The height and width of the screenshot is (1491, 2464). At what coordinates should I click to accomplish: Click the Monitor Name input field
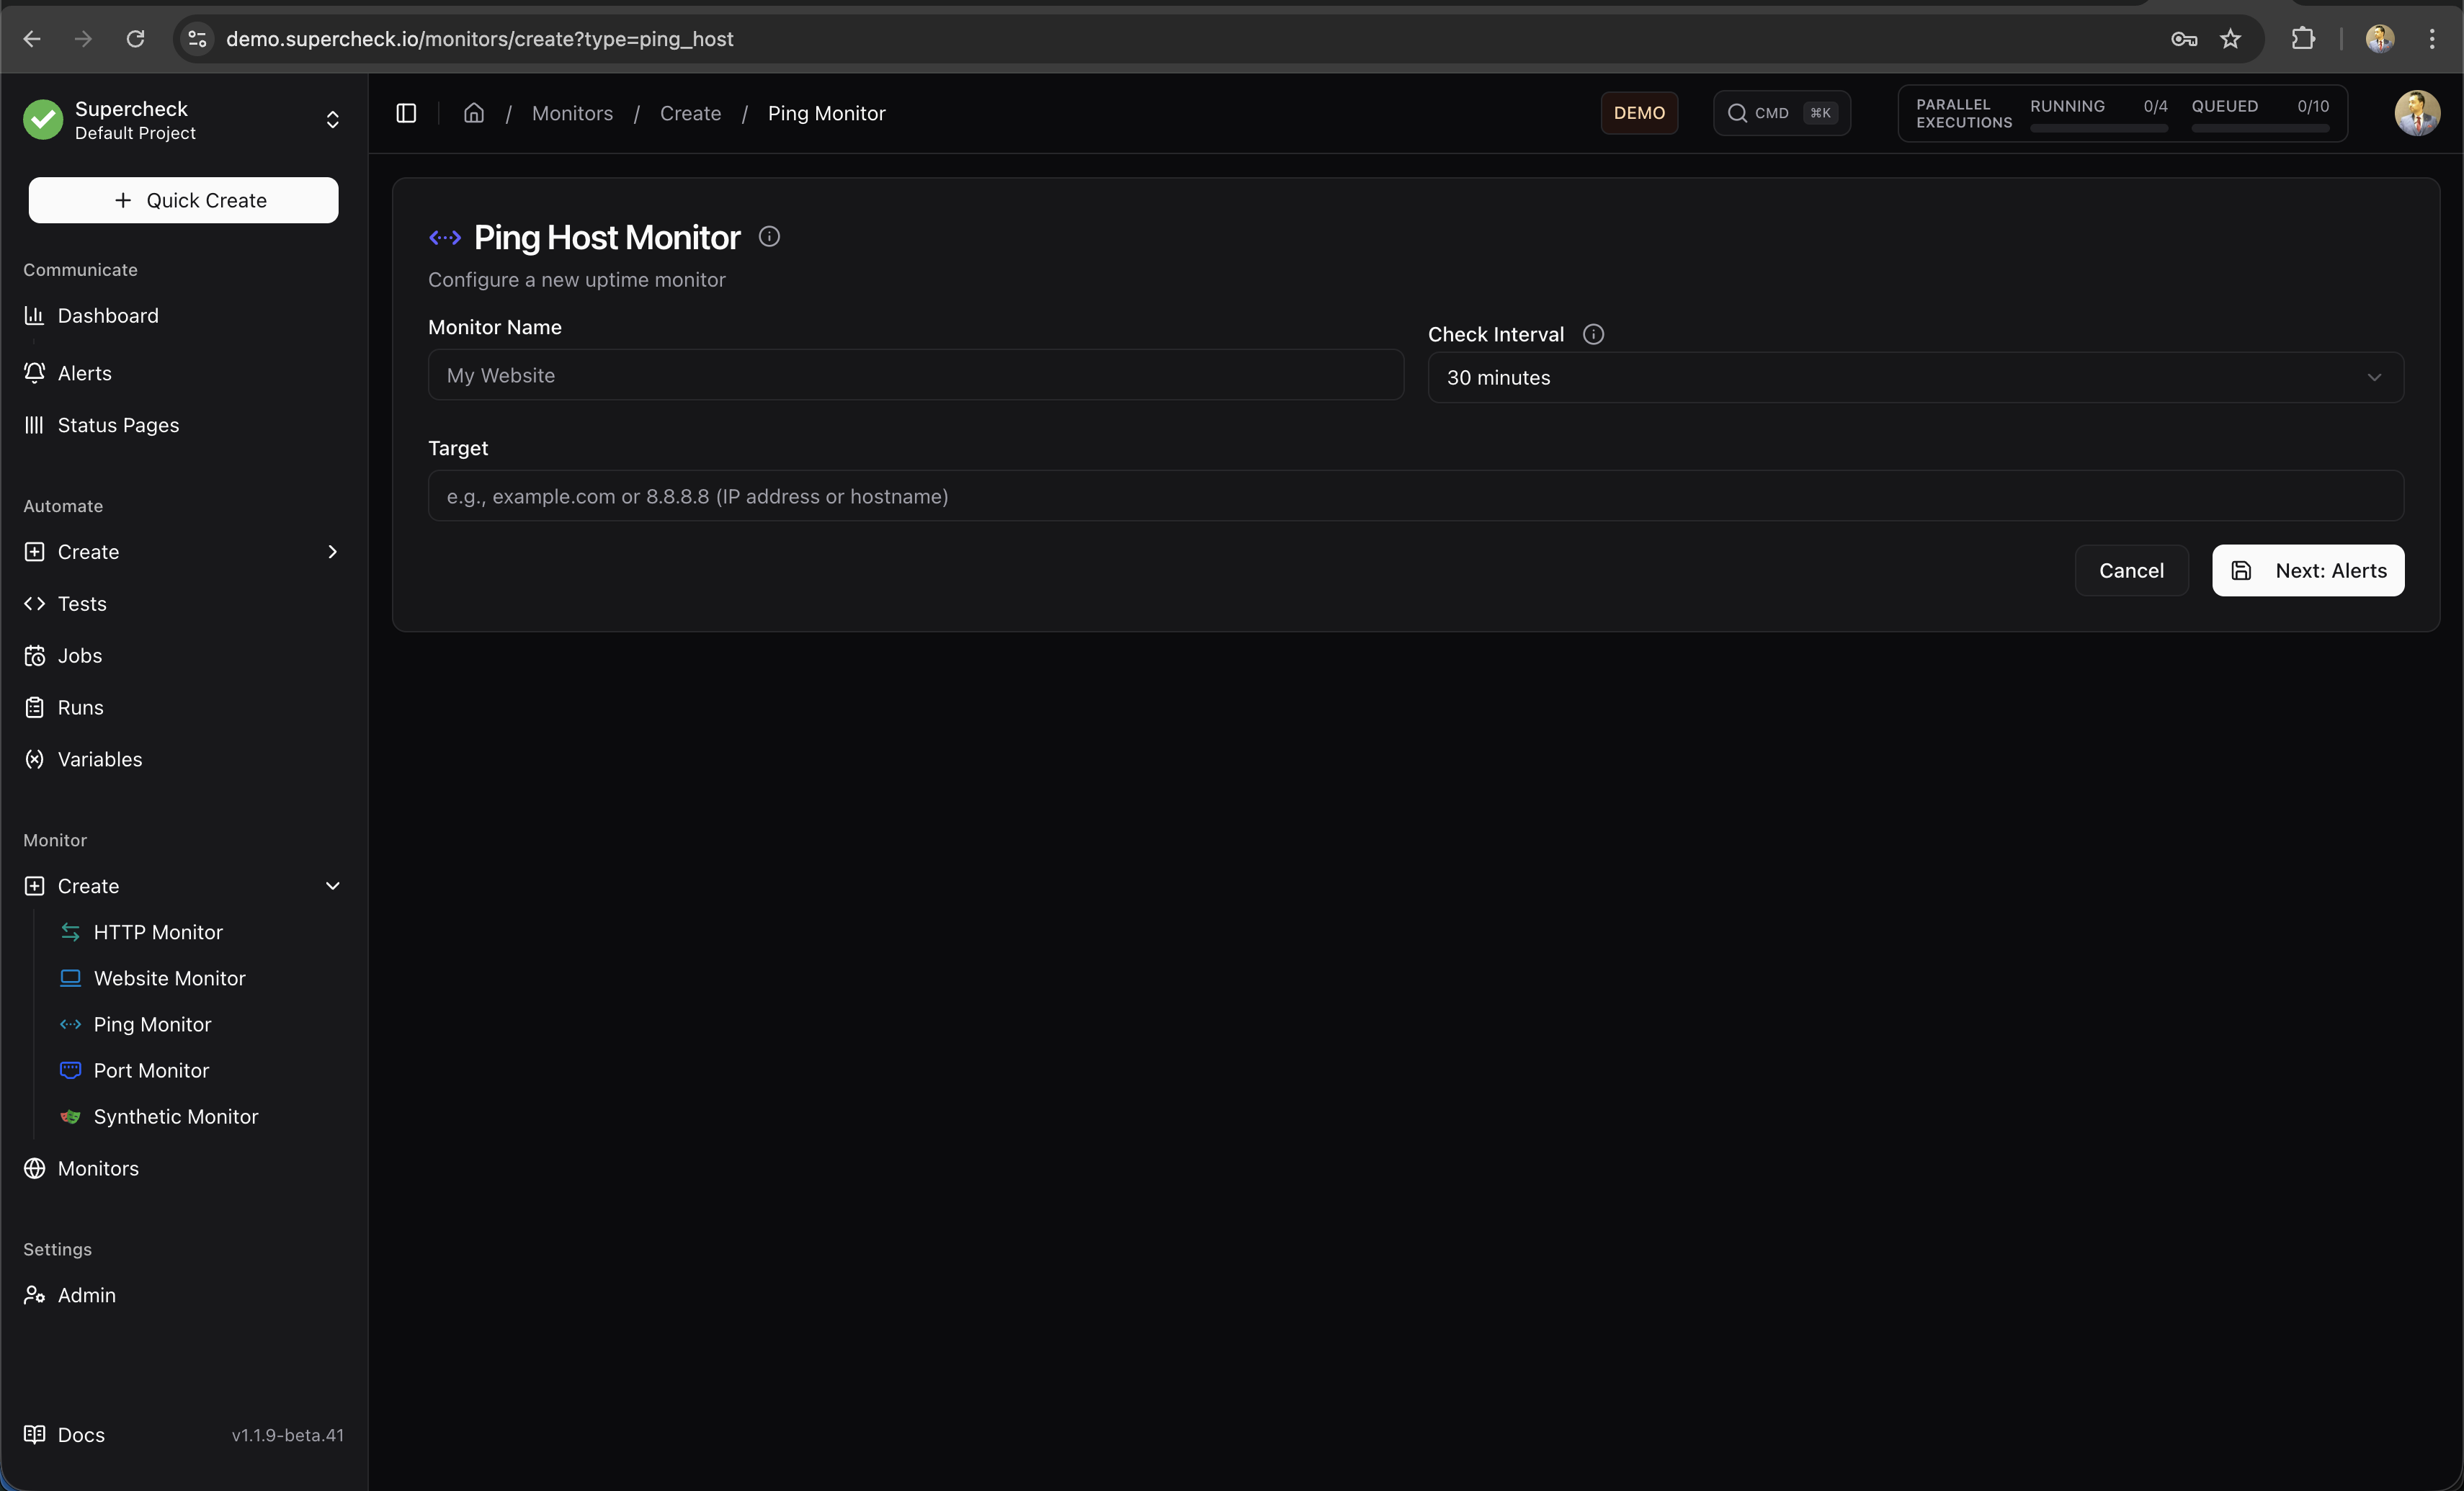point(914,375)
